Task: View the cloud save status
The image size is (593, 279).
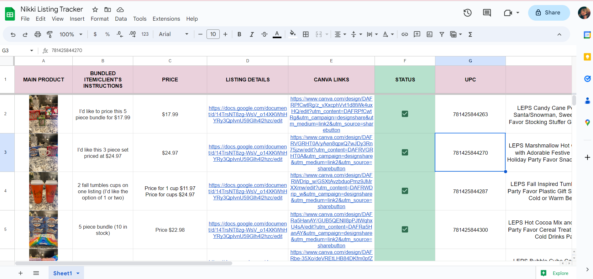Action: 120,10
